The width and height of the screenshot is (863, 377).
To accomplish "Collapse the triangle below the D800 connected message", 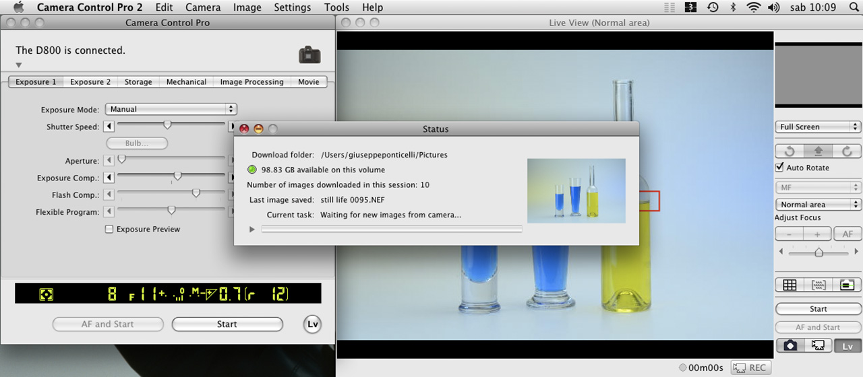I will tap(19, 65).
